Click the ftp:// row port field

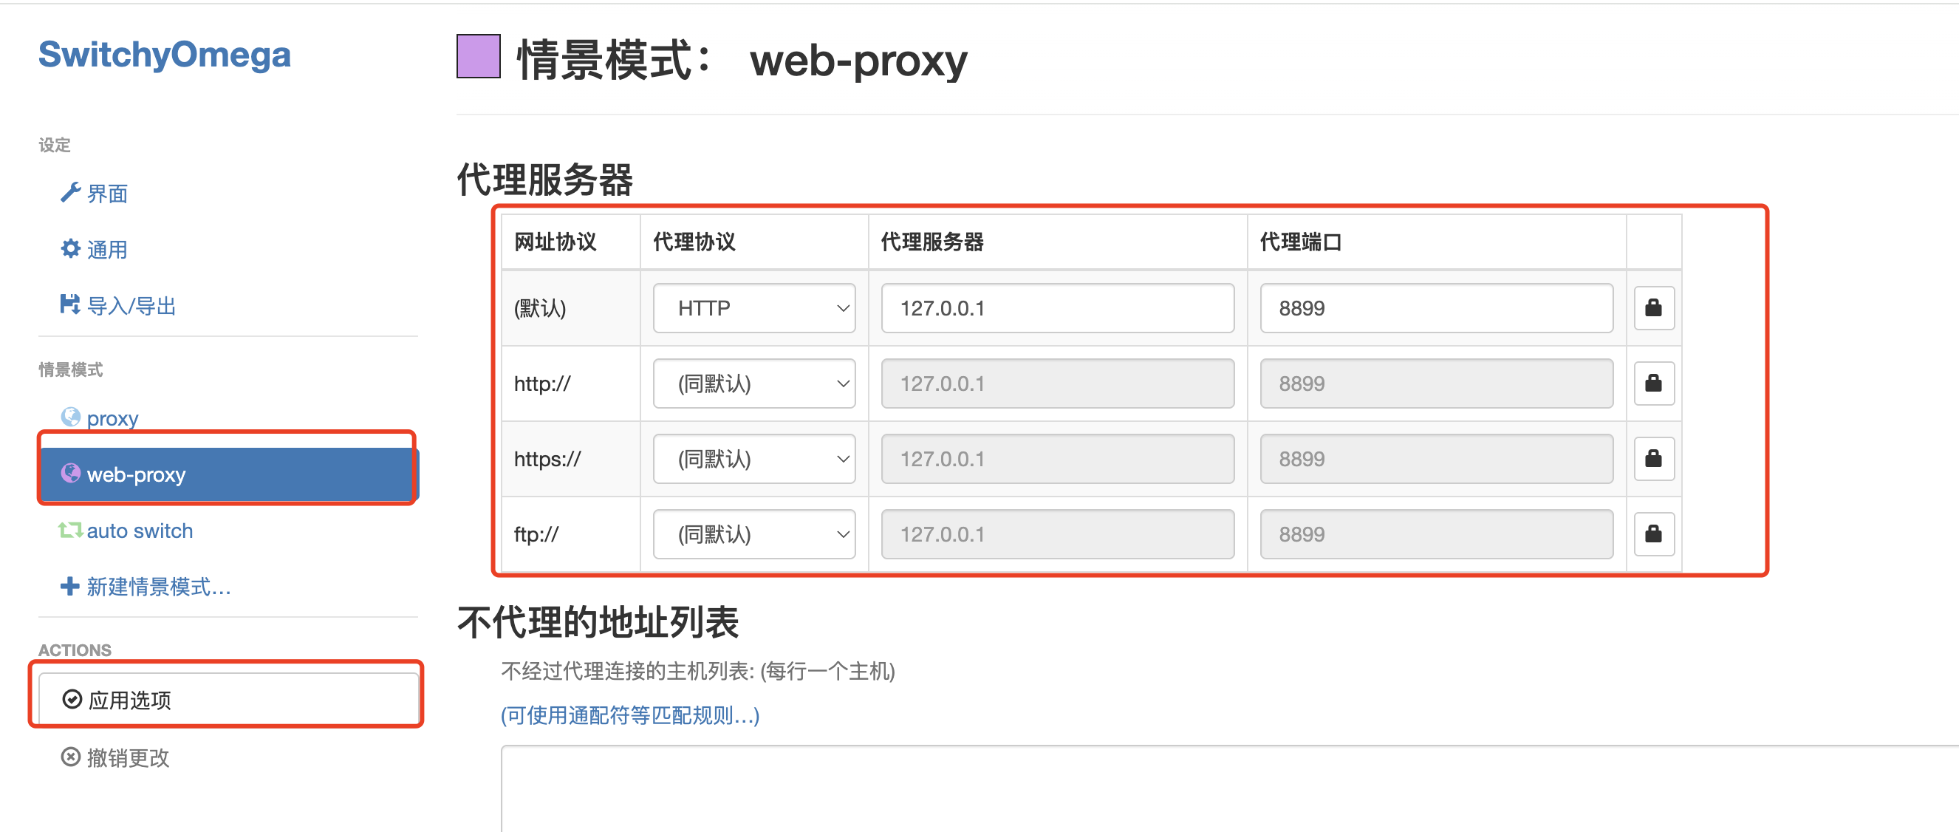1436,534
